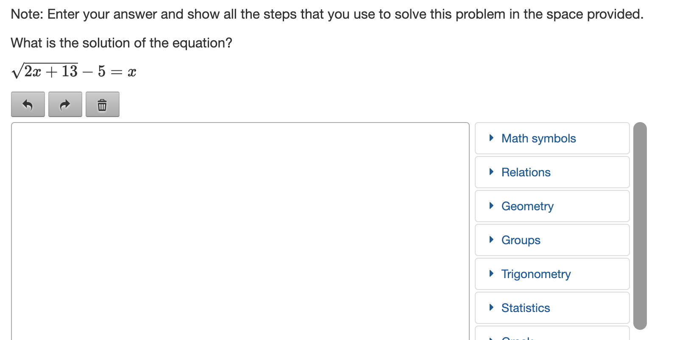Expand the Math symbols section
The image size is (674, 340).
552,138
